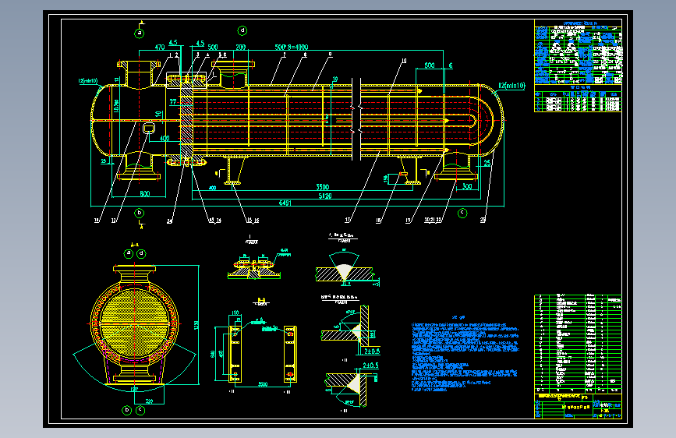Click the 200 dimension text
The image size is (676, 438).
[x=241, y=47]
